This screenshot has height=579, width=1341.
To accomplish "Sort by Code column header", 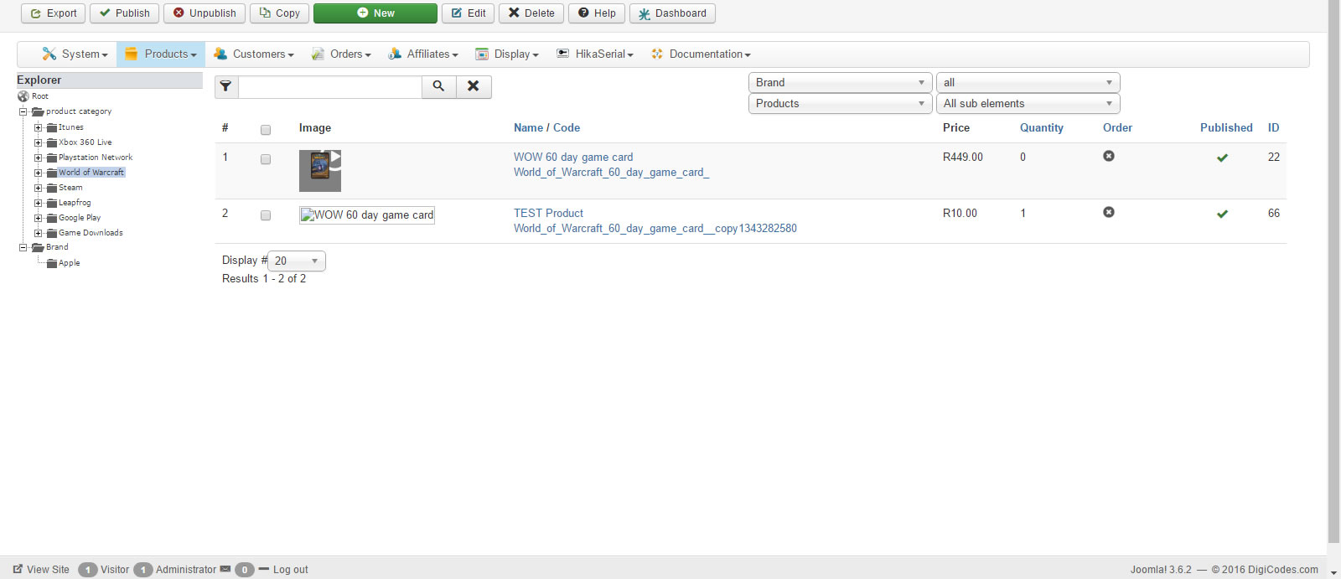I will (567, 127).
